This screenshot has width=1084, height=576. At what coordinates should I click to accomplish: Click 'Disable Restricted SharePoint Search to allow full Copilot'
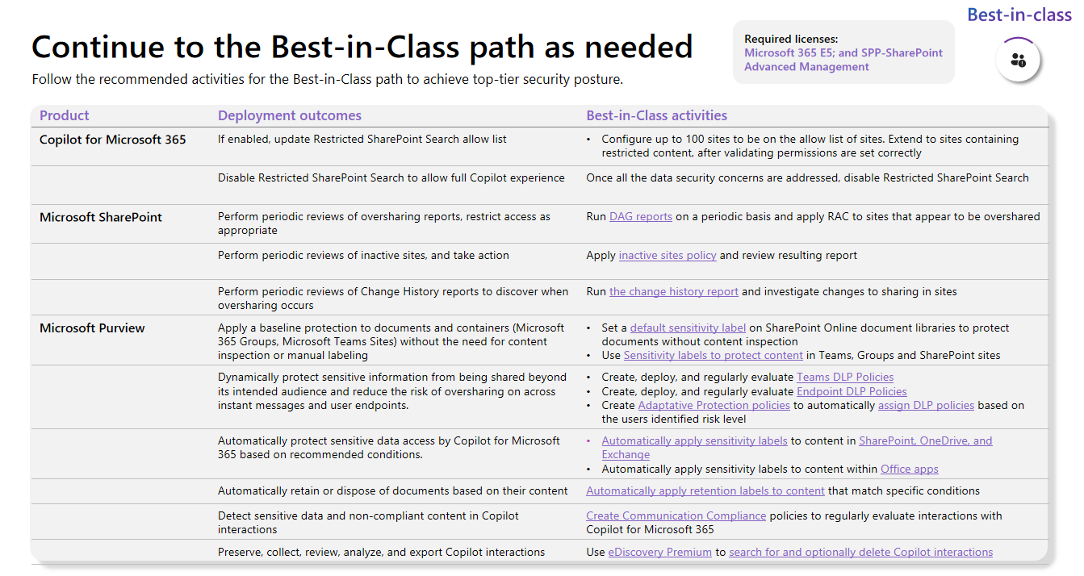(391, 177)
